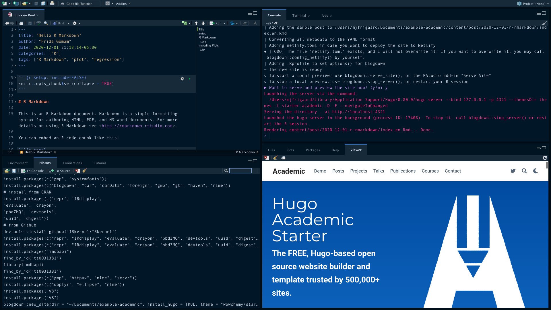Open the Help tab
The width and height of the screenshot is (551, 310).
335,150
